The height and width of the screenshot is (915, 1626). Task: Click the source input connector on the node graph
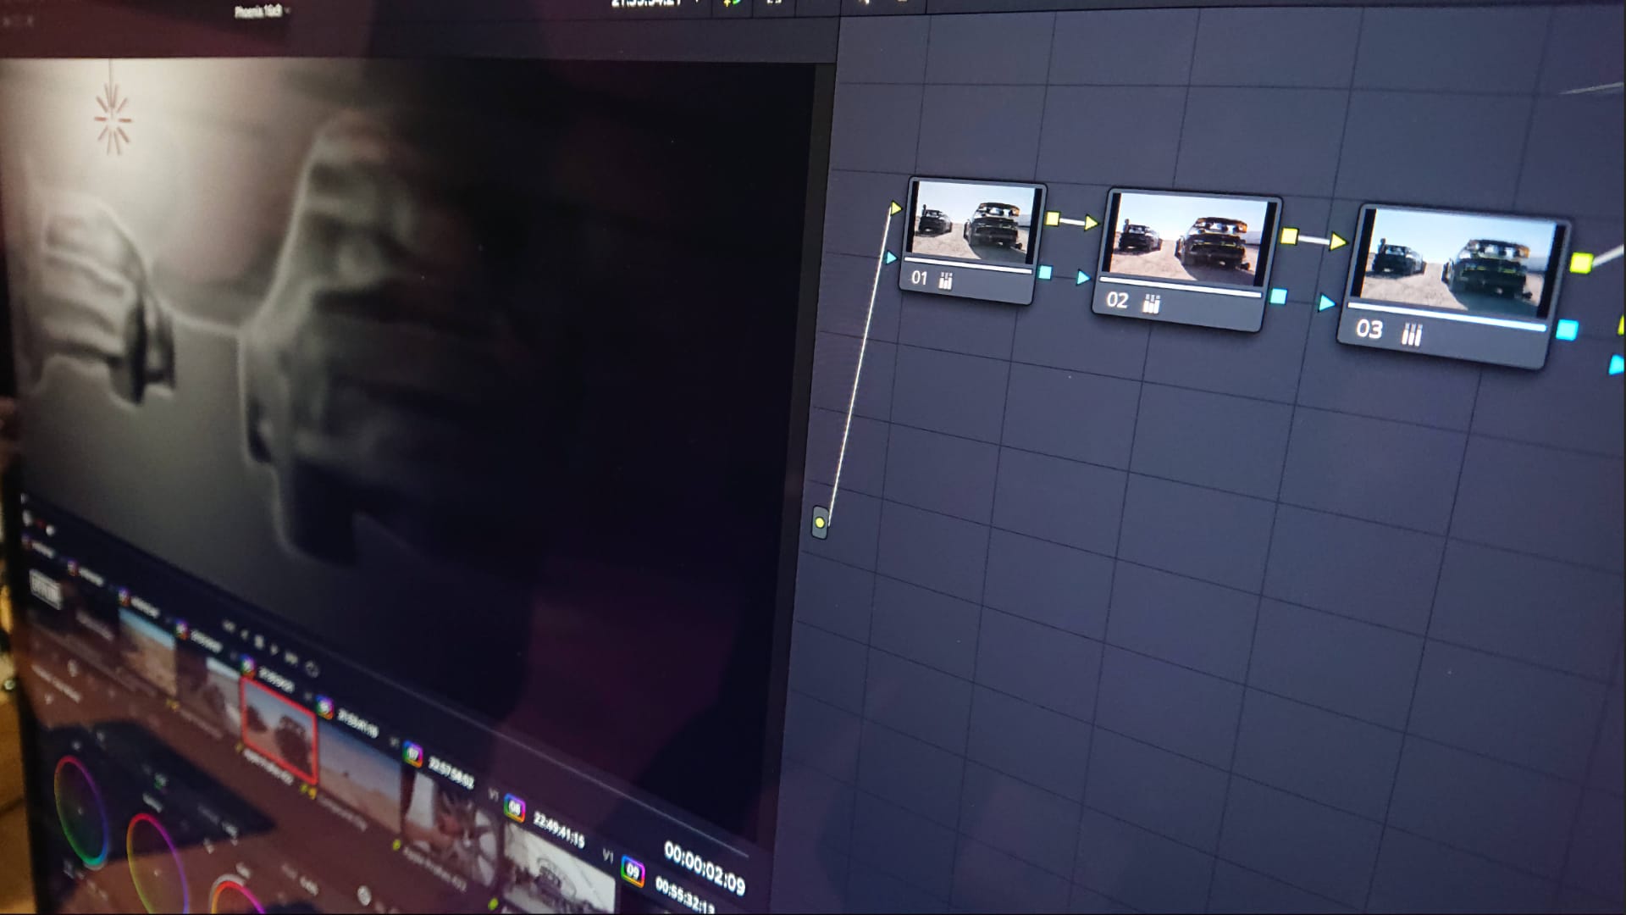point(820,522)
